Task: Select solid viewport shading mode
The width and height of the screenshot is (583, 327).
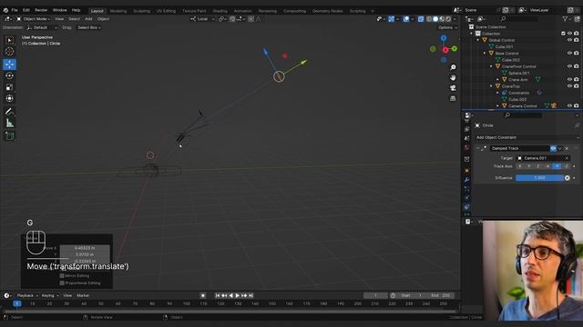Action: click(435, 19)
